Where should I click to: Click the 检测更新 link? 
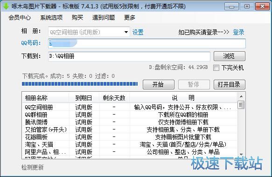click(33, 167)
